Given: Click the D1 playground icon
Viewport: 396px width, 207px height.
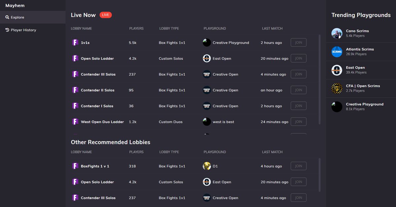Looking at the screenshot, I should click(x=207, y=166).
